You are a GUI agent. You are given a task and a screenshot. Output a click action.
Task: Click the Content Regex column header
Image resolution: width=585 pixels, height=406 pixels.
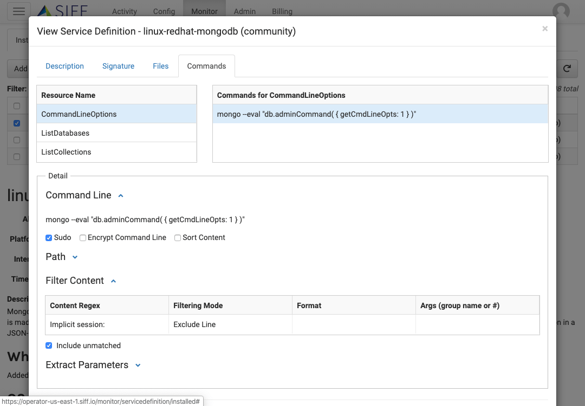tap(107, 305)
